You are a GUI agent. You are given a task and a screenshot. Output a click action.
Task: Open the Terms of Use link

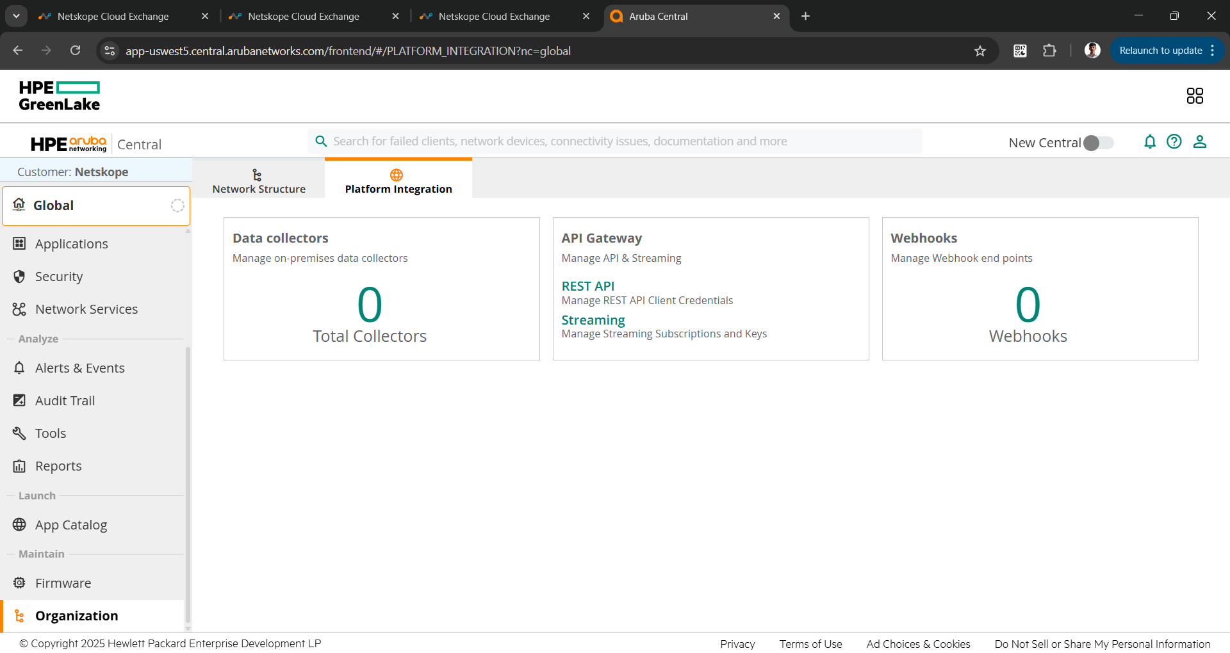(810, 644)
